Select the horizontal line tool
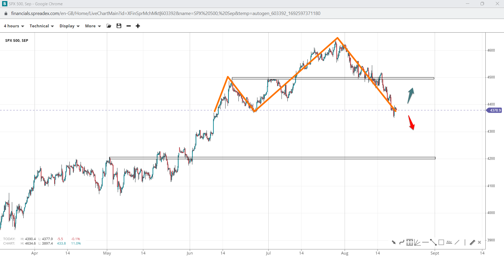504x259 pixels. (425, 242)
